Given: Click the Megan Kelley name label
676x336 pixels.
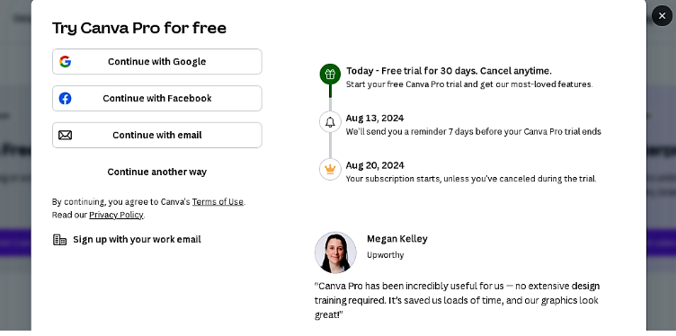Looking at the screenshot, I should point(397,239).
